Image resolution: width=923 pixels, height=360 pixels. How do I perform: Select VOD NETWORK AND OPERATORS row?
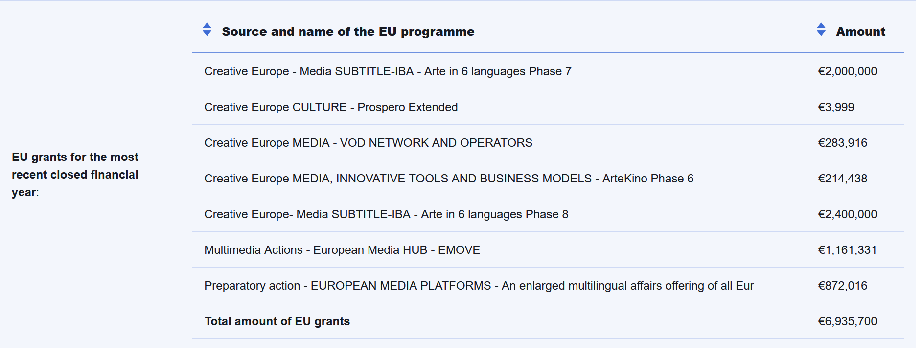click(x=368, y=143)
